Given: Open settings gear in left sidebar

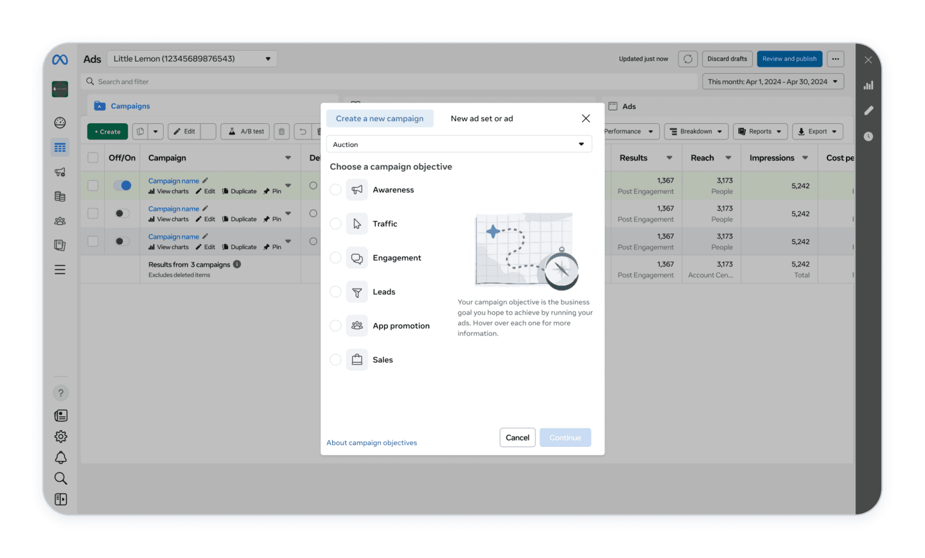Looking at the screenshot, I should coord(60,437).
